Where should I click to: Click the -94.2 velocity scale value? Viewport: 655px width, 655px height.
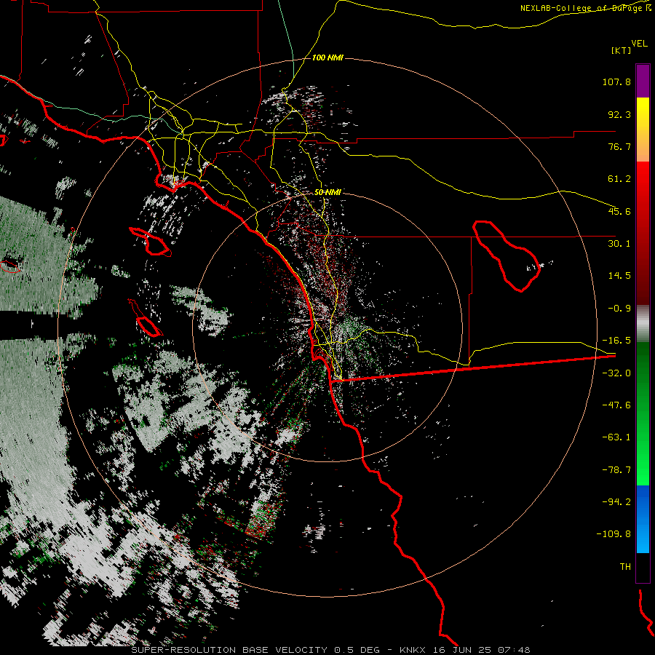[616, 501]
